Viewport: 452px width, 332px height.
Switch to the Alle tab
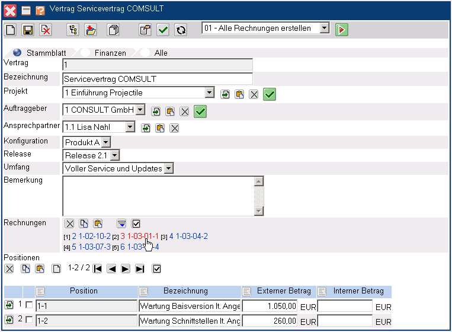click(x=161, y=53)
